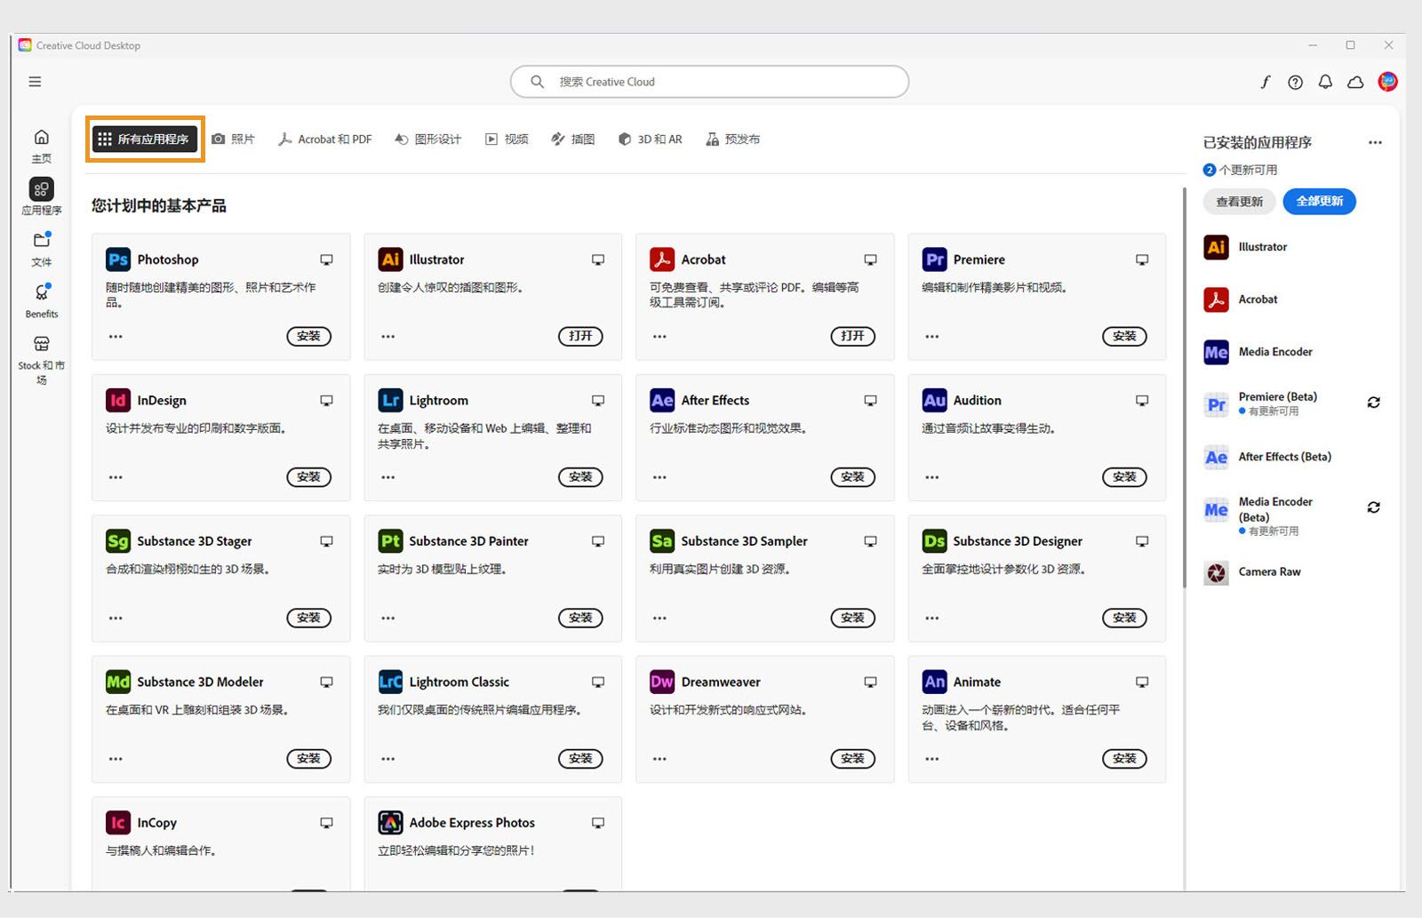Image resolution: width=1422 pixels, height=918 pixels.
Task: Select the 3D 和 AR category tab
Action: click(651, 139)
